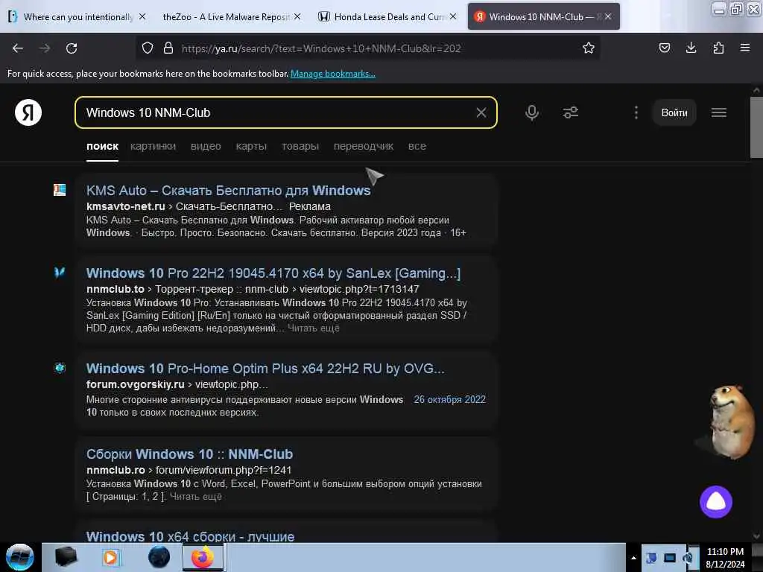Screen dimensions: 763x572
Task: Open the three-dot options menu
Action: pyautogui.click(x=636, y=113)
